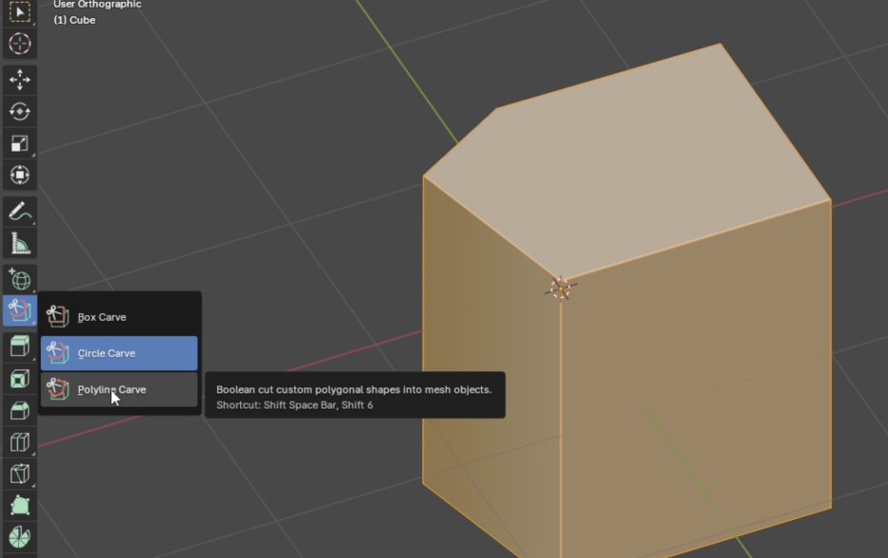Choose Polyline Carve from the flyout

[x=119, y=390]
